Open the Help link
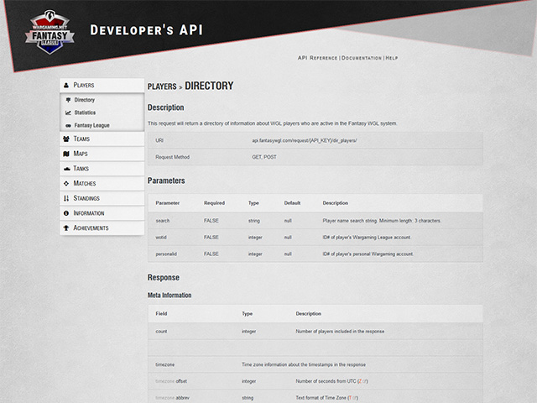The width and height of the screenshot is (537, 403). 391,58
